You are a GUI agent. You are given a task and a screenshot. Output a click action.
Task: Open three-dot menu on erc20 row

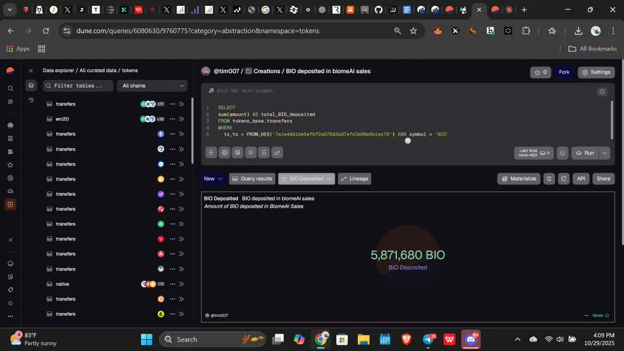tap(172, 119)
